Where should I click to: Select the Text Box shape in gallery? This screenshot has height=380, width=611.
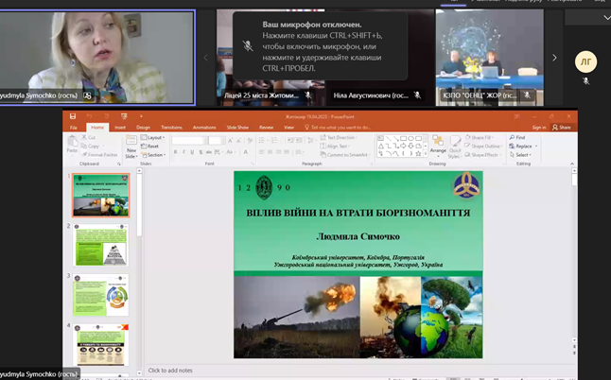pos(381,138)
